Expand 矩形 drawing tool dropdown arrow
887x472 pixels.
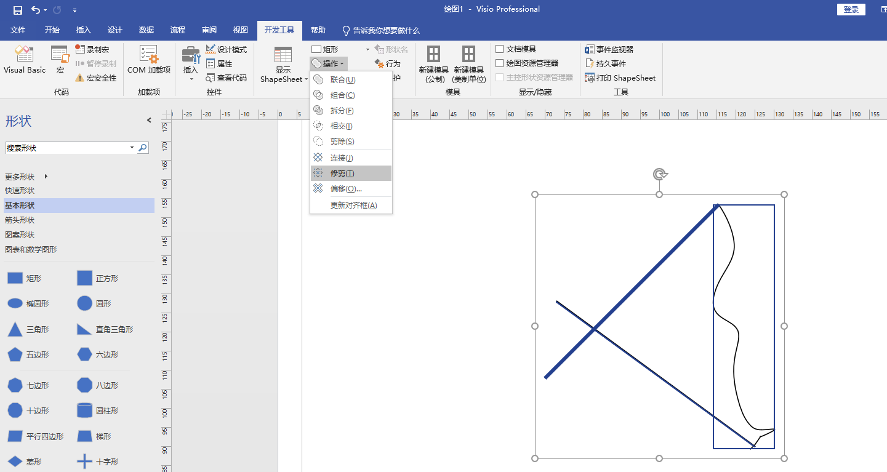point(368,49)
